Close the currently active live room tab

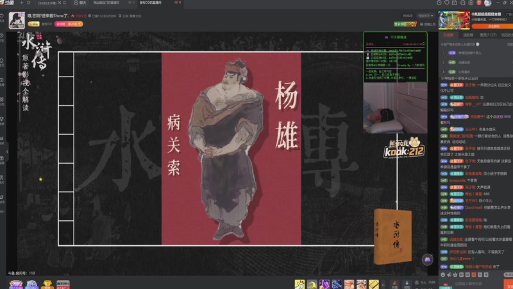180,3
